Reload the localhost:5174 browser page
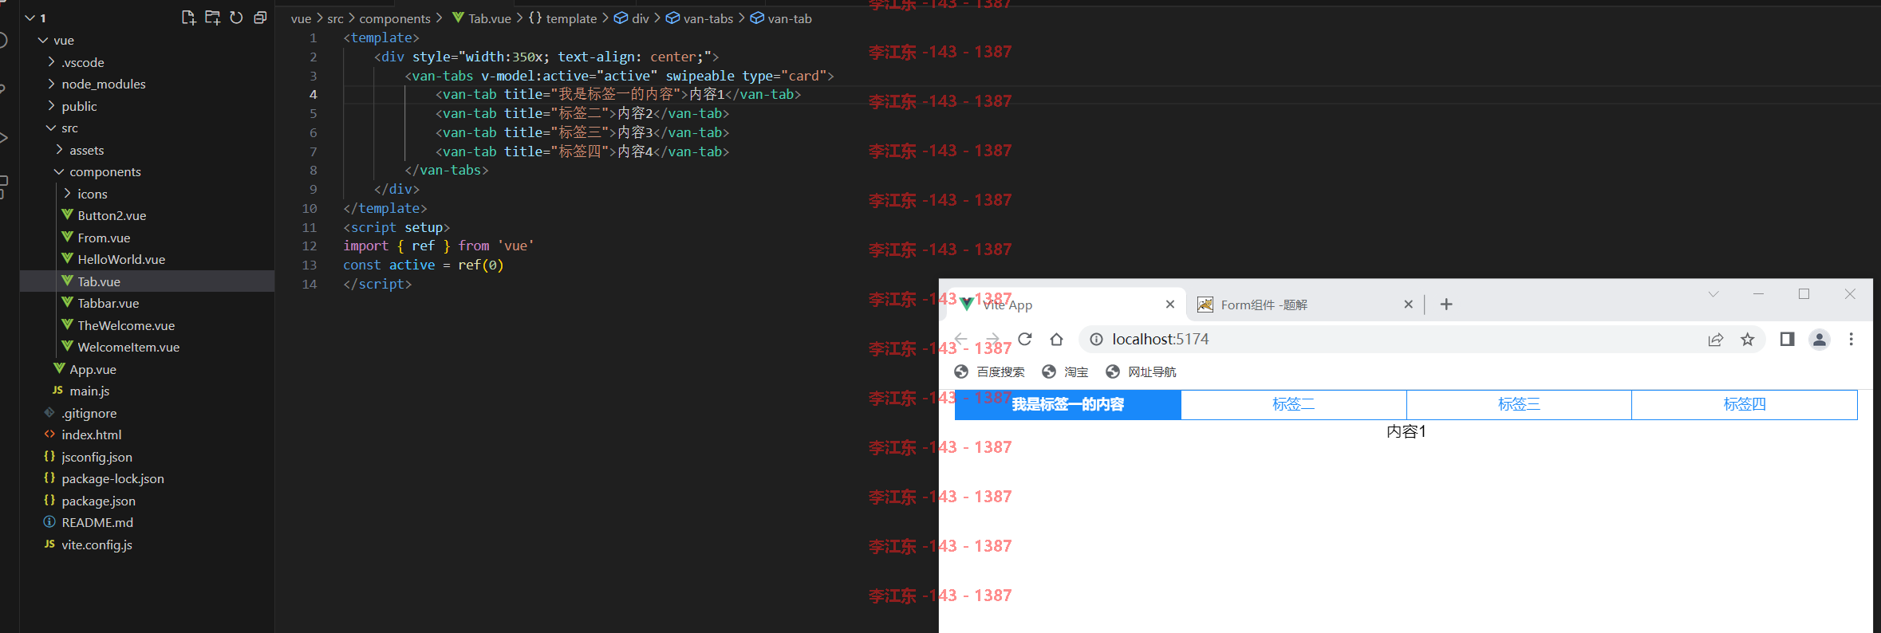1881x633 pixels. point(1025,339)
